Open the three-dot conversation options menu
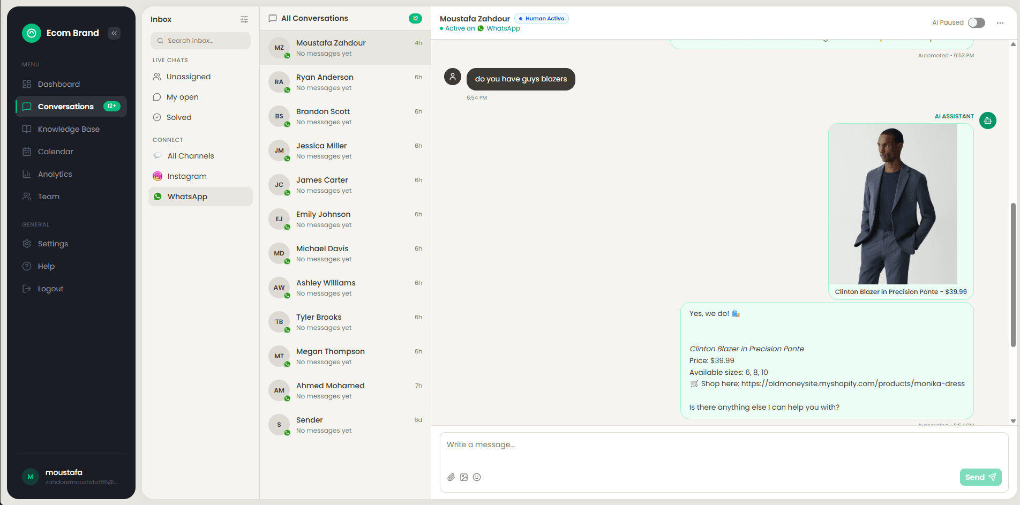 pos(1000,23)
